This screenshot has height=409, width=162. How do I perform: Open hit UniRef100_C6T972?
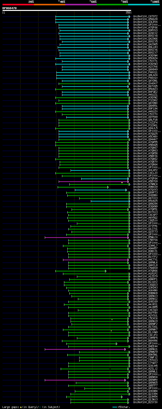145,16
